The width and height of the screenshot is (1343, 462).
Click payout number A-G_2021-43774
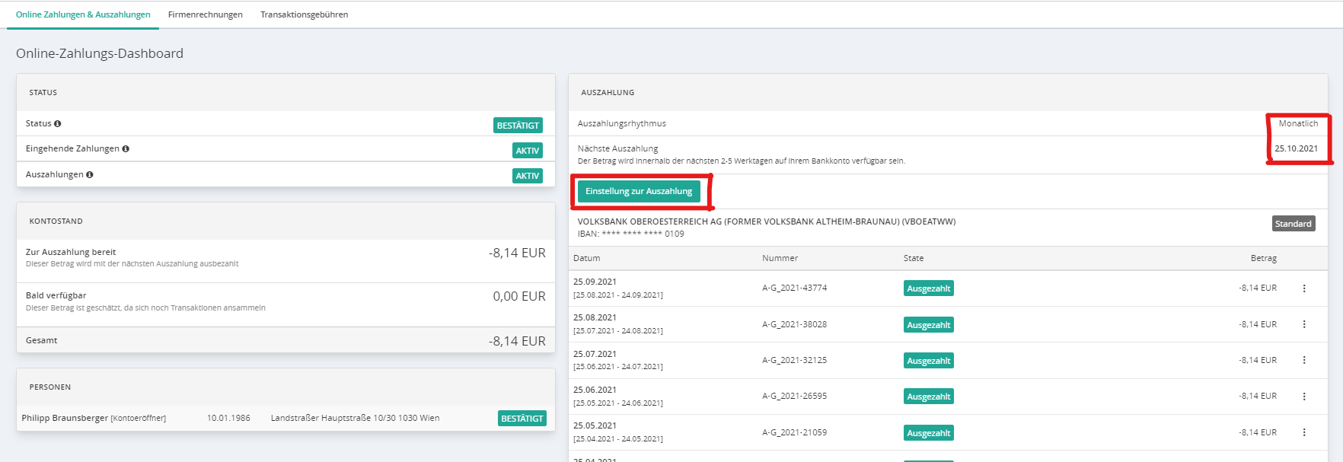coord(794,288)
